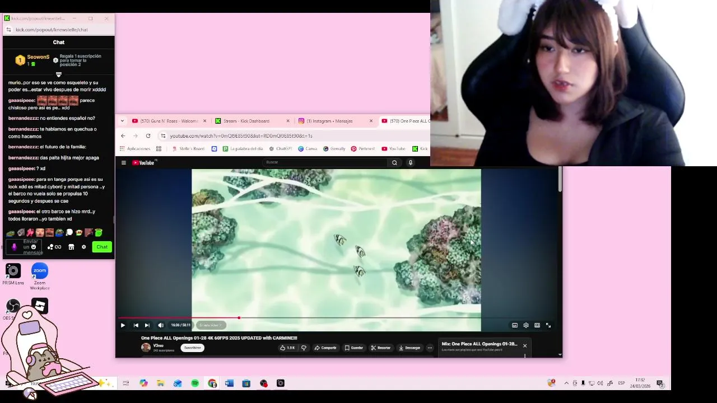Dislike the One Piece openings video
Image resolution: width=717 pixels, height=403 pixels.
point(304,348)
